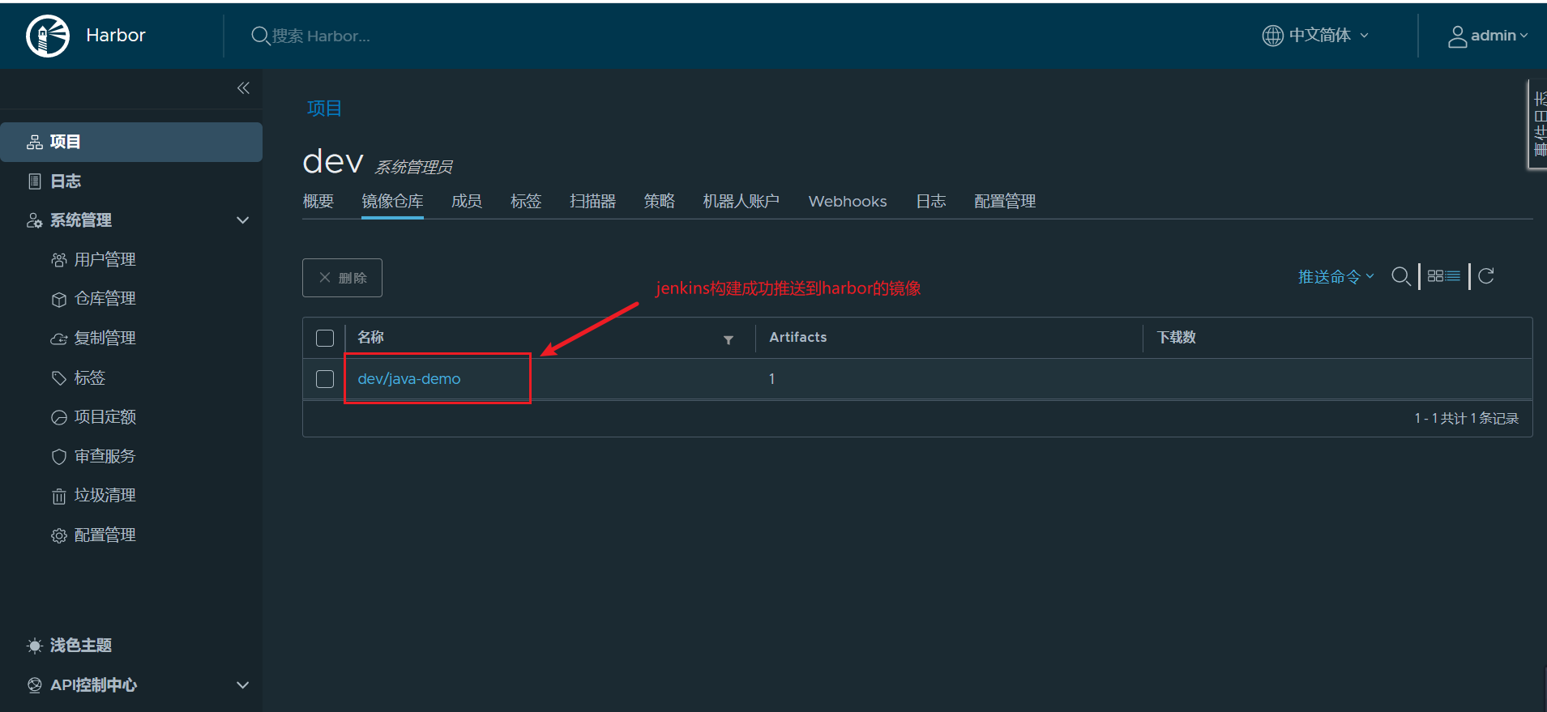Expand the API控制中心 section chevron

click(242, 685)
